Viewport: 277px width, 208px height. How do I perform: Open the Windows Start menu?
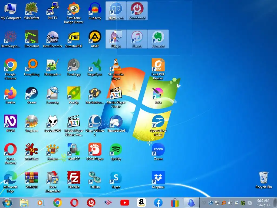[7, 203]
